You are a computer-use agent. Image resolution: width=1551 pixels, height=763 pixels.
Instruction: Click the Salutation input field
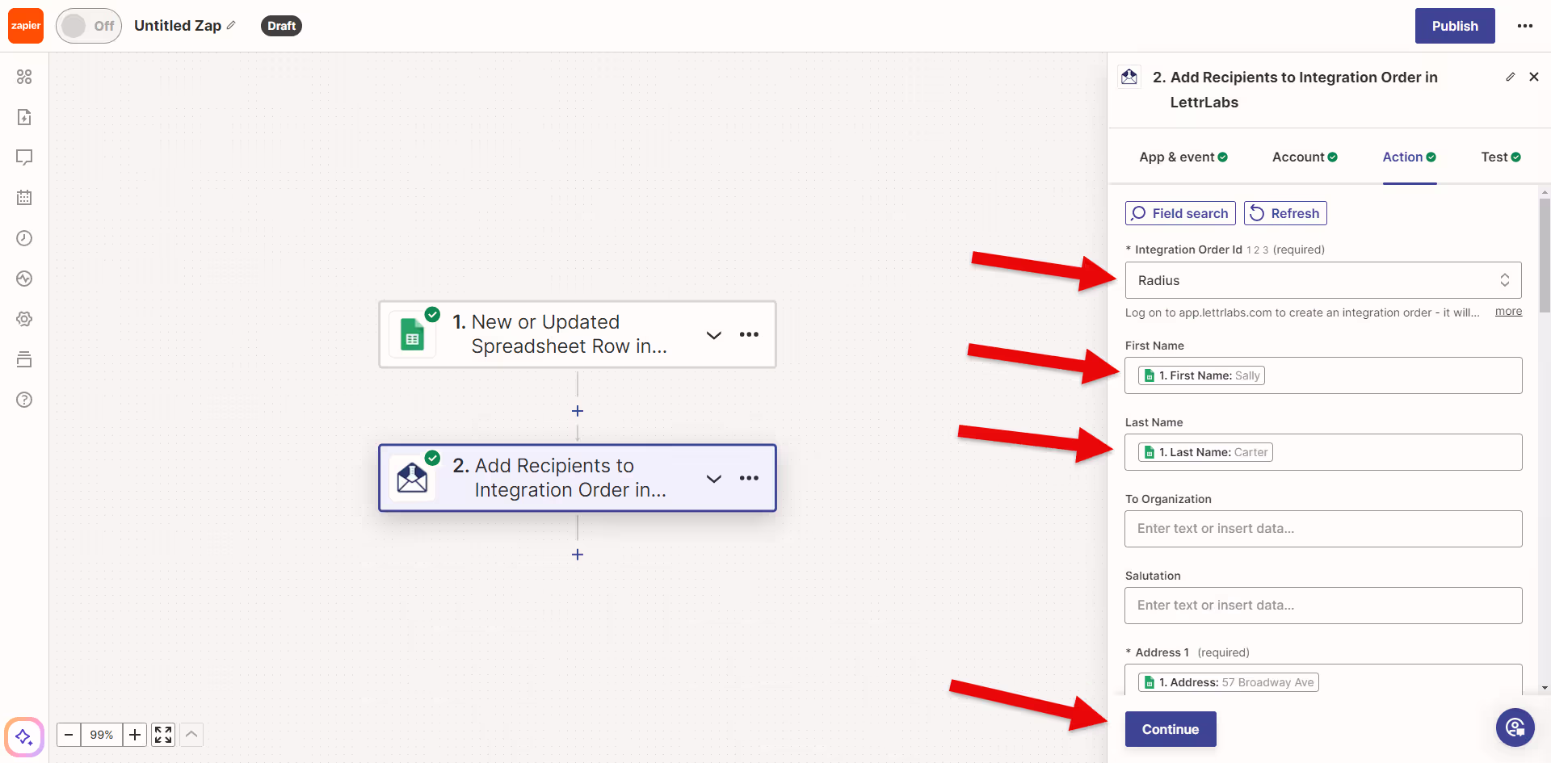point(1323,606)
